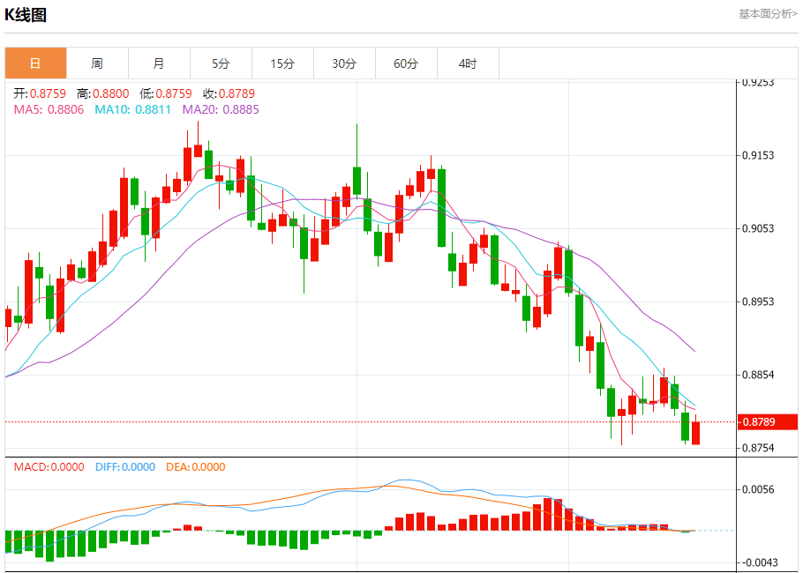Screen dimensions: 803x573
Task: Click the K线图 heading
Action: pyautogui.click(x=26, y=15)
